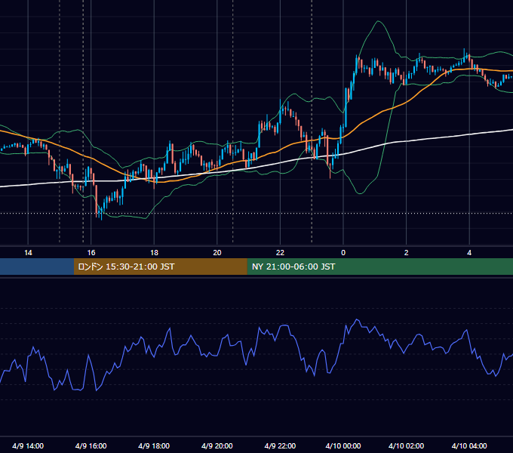Click the blue session bar before ロンドン
Image resolution: width=513 pixels, height=453 pixels.
[37, 267]
